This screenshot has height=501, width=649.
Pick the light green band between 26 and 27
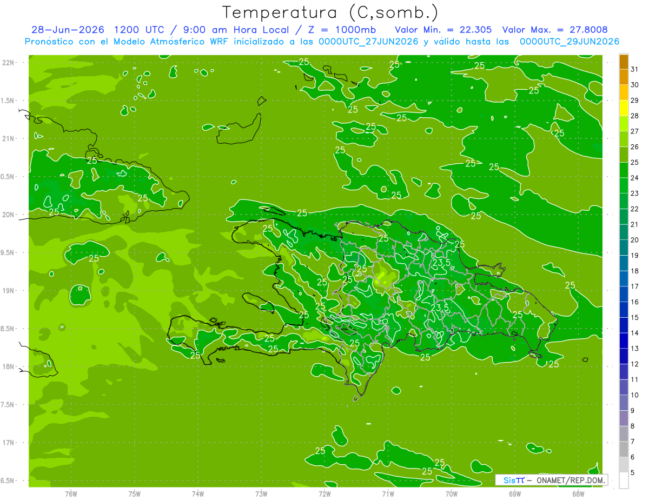pos(624,139)
